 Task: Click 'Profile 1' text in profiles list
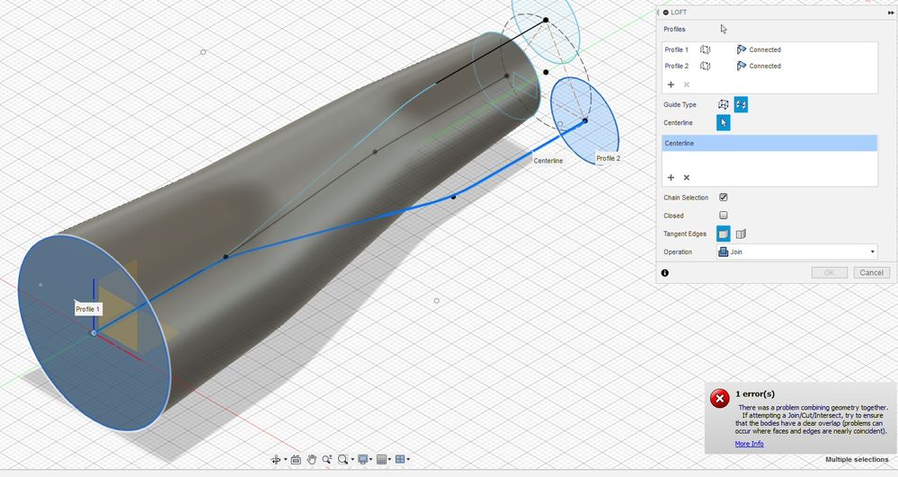[x=676, y=49]
